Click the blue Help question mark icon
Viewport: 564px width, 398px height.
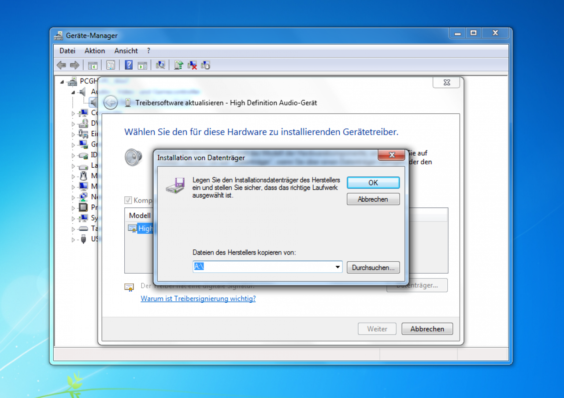click(129, 65)
